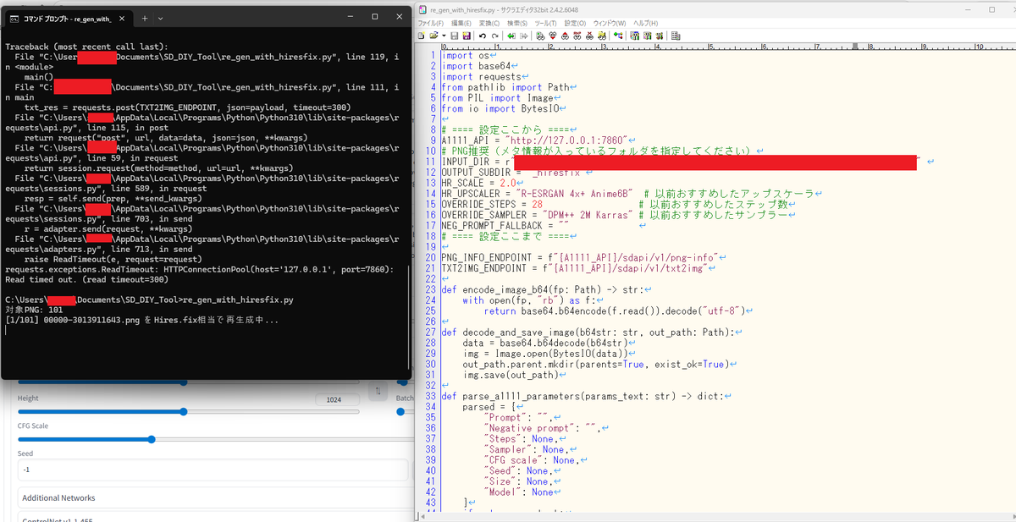This screenshot has width=1016, height=522.
Task: Expand the recent files arrow beside Open icon
Action: click(x=443, y=36)
